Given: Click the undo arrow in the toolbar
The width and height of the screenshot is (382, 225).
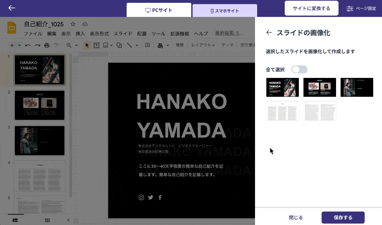Looking at the screenshot, I should point(28,45).
